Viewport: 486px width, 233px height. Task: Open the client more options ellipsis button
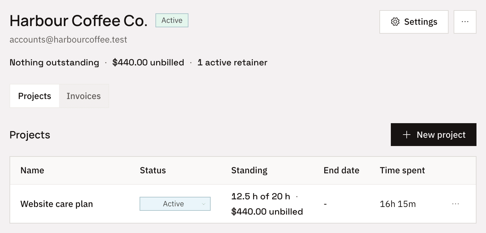(465, 22)
